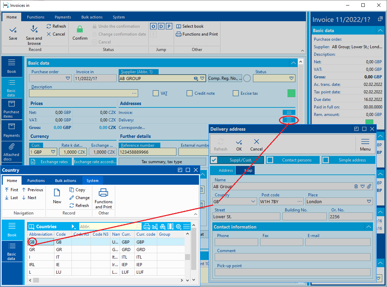Open the Post code lookup ellipsis
Image resolution: width=387 pixels, height=287 pixels.
(299, 201)
